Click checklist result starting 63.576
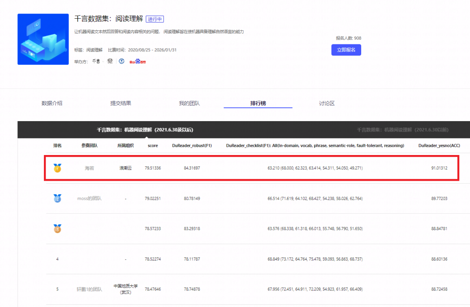This screenshot has height=307, width=470. tap(315, 228)
